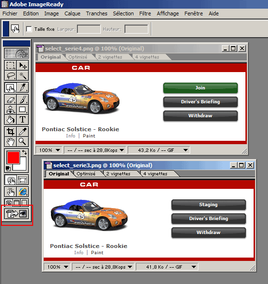Select the Rectangle shape tool

click(x=23, y=110)
